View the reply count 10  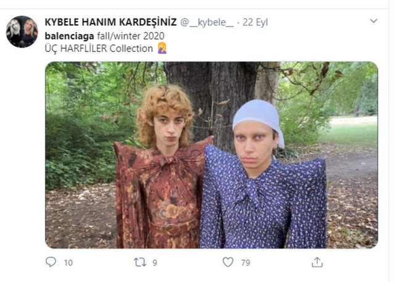(69, 263)
